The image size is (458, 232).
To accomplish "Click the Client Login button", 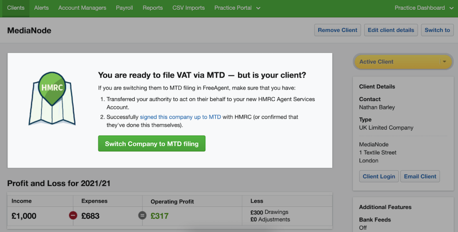I will pyautogui.click(x=379, y=176).
